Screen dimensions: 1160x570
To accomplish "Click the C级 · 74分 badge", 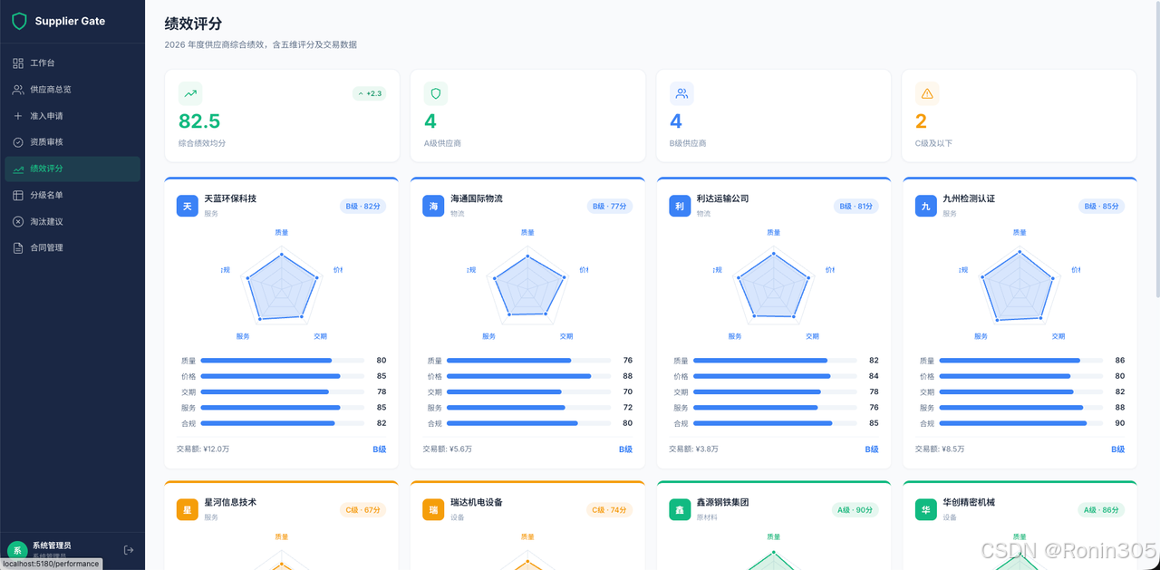I will pyautogui.click(x=609, y=510).
